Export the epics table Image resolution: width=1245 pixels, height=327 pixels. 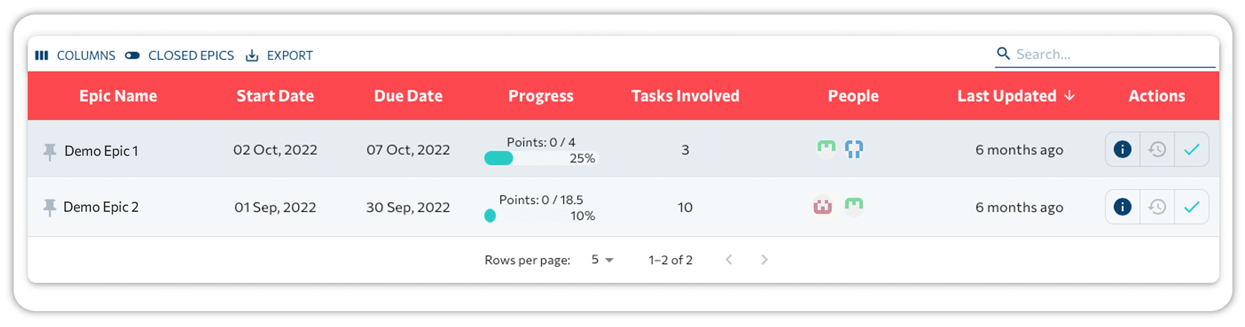point(279,55)
